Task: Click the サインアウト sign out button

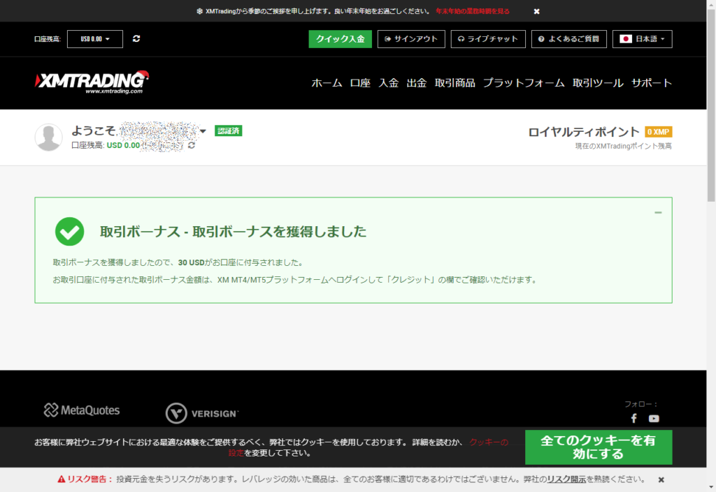Action: tap(411, 39)
